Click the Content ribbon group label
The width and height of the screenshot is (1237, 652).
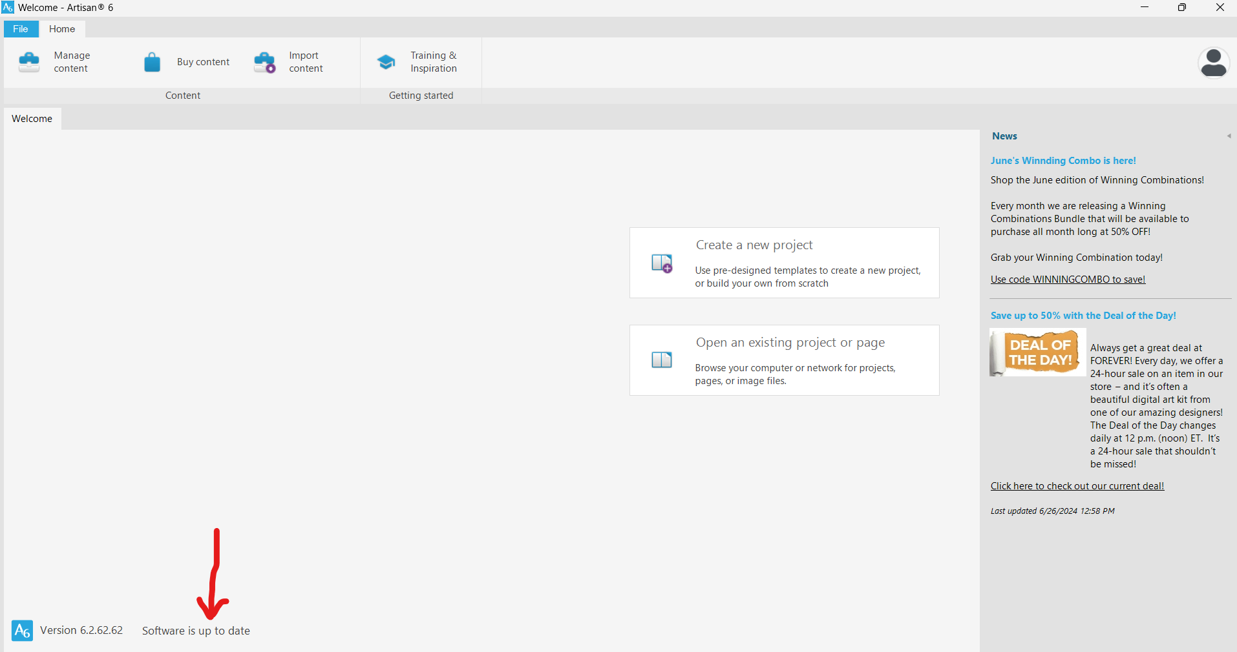[x=183, y=96]
